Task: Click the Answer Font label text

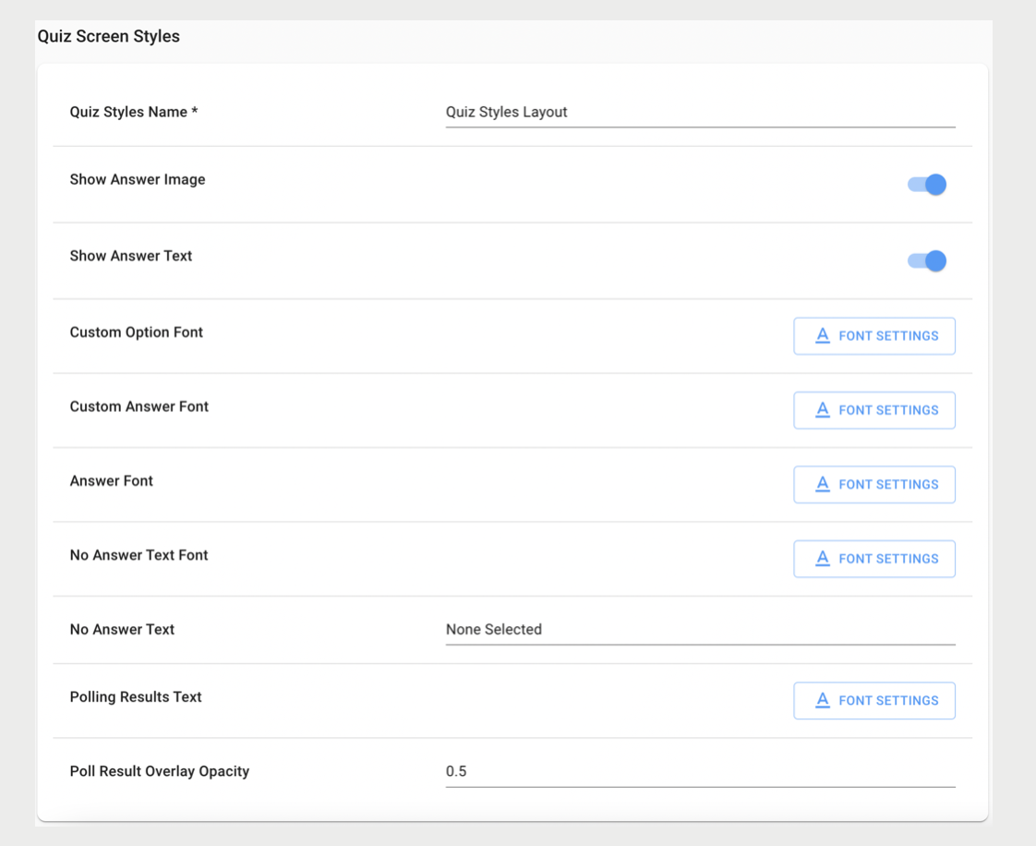Action: (111, 481)
